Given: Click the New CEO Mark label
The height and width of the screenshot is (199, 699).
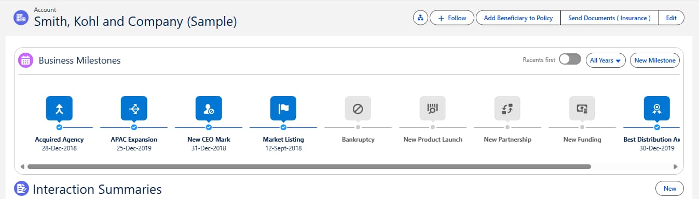Looking at the screenshot, I should click(209, 140).
